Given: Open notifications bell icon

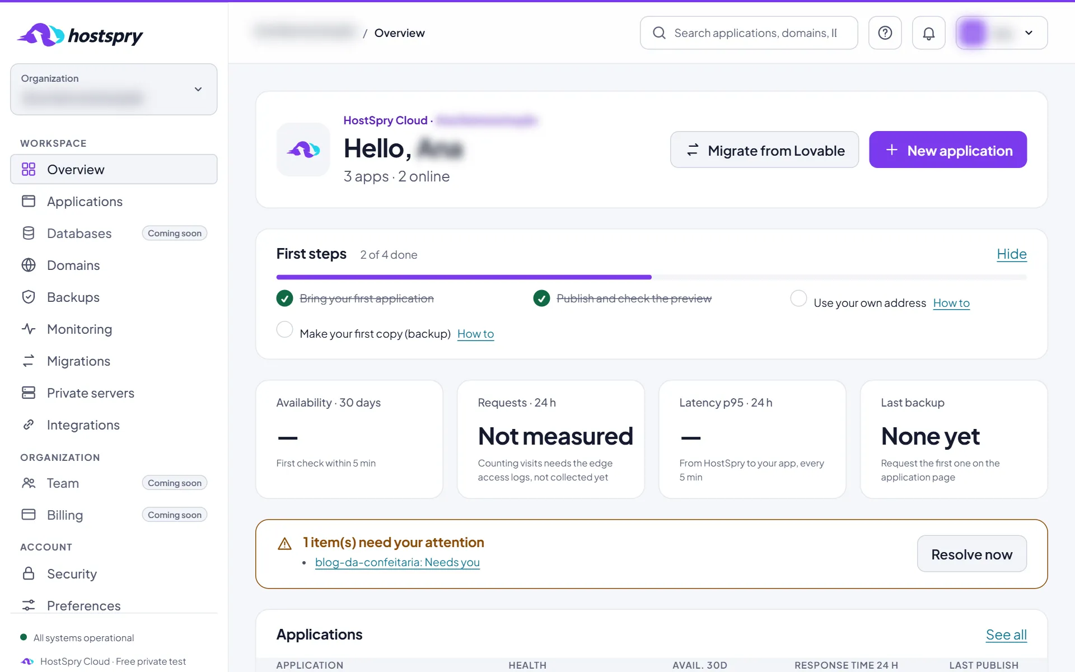Looking at the screenshot, I should [928, 33].
